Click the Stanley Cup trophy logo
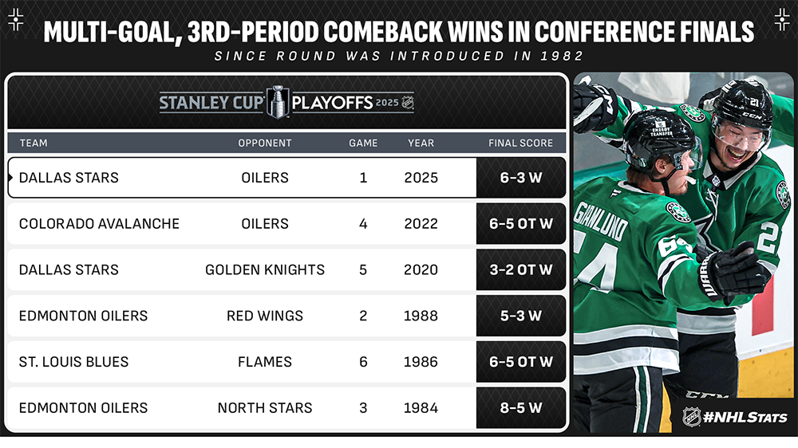 click(x=278, y=102)
